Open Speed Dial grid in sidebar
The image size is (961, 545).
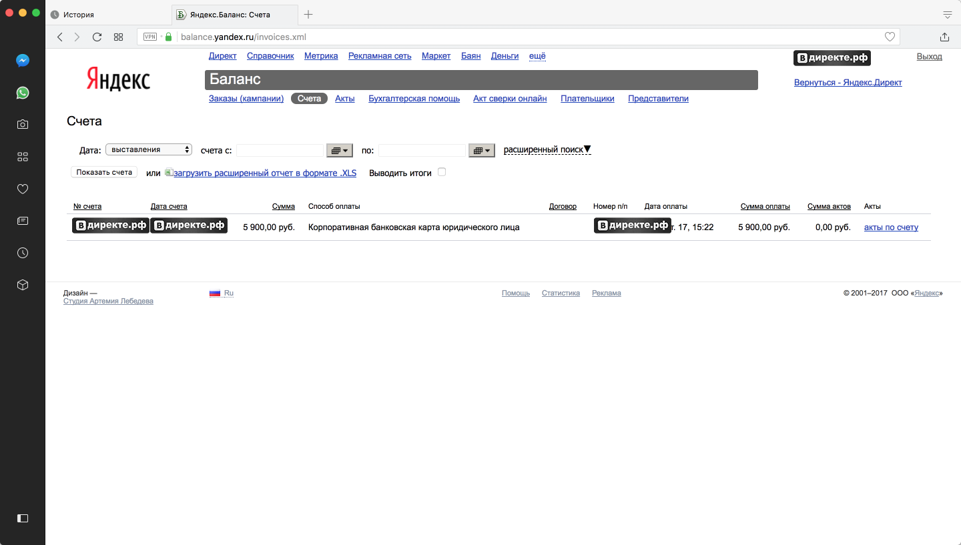click(23, 157)
